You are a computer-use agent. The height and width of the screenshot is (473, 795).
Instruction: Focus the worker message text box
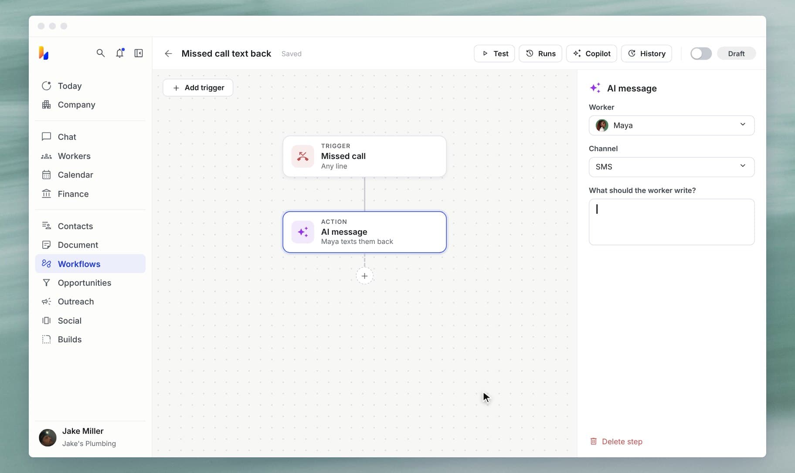tap(671, 222)
